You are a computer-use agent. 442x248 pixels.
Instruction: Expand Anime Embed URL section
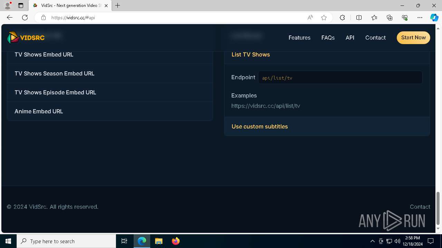coord(110,111)
